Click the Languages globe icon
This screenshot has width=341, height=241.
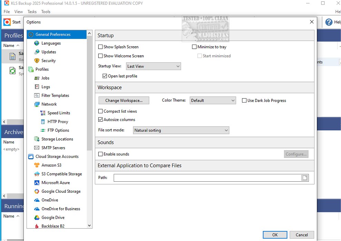[37, 43]
